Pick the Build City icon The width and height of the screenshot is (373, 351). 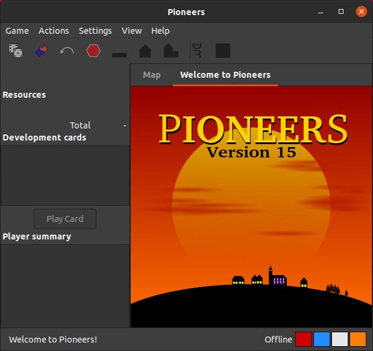[171, 51]
